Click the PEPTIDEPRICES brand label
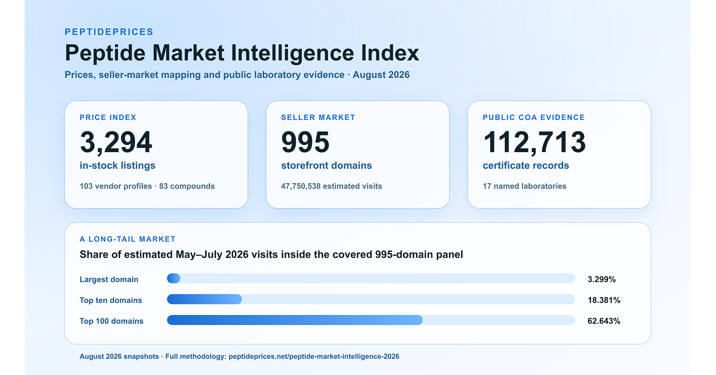The image size is (716, 375). coord(109,32)
